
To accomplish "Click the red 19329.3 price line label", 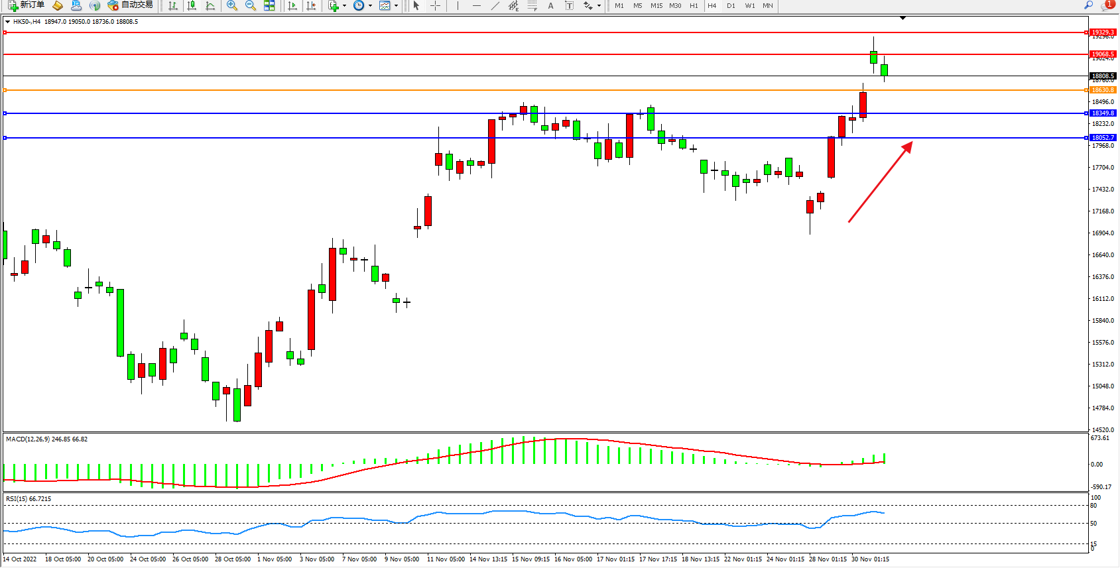I will 1103,32.
